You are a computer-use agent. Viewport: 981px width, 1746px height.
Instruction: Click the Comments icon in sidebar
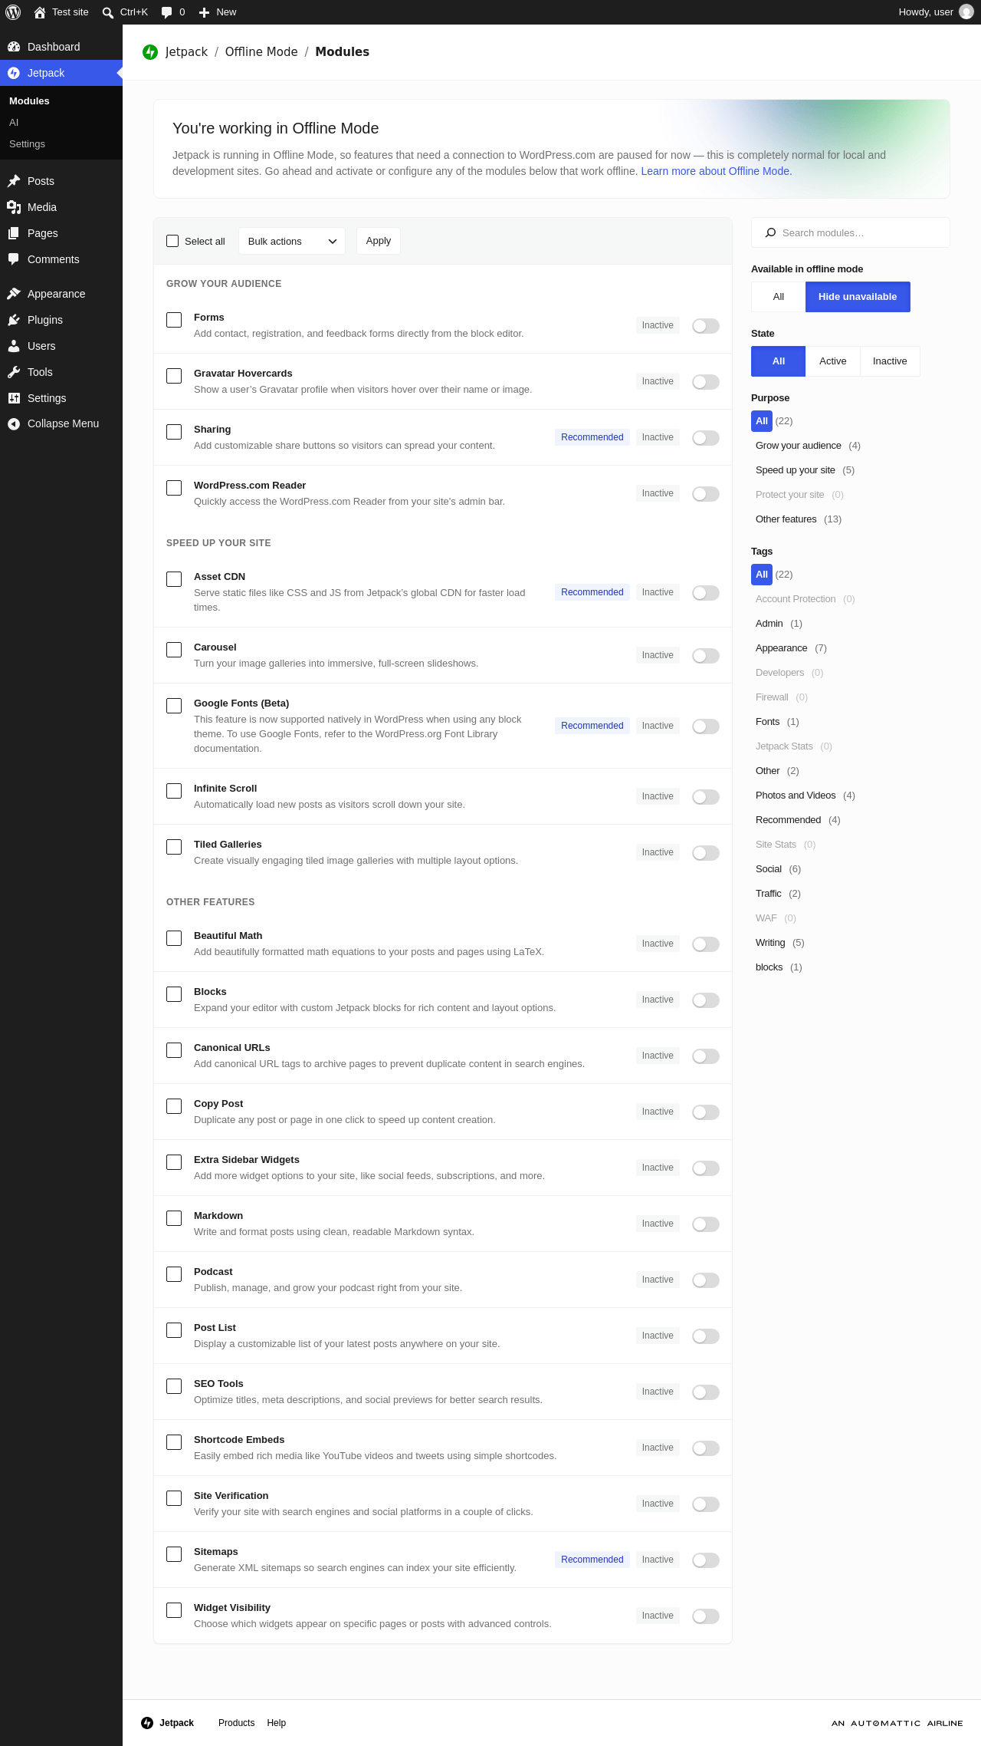(14, 259)
